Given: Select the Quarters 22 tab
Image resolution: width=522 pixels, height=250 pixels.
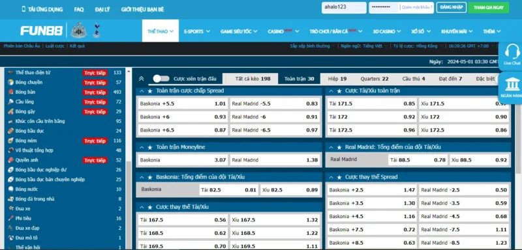Looking at the screenshot, I should point(374,79).
